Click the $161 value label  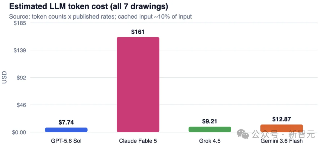pyautogui.click(x=138, y=32)
